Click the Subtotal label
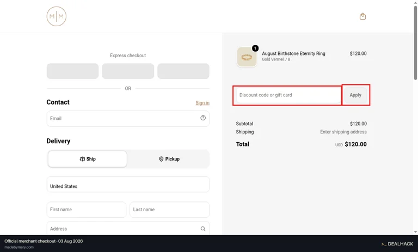 (x=244, y=124)
